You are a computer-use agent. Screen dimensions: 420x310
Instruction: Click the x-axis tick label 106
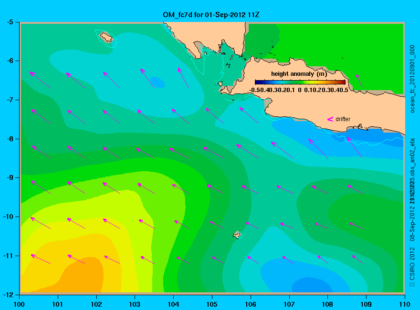click(x=251, y=304)
